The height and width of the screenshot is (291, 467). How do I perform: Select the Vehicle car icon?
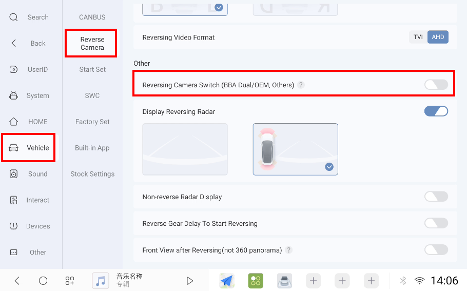tap(13, 148)
